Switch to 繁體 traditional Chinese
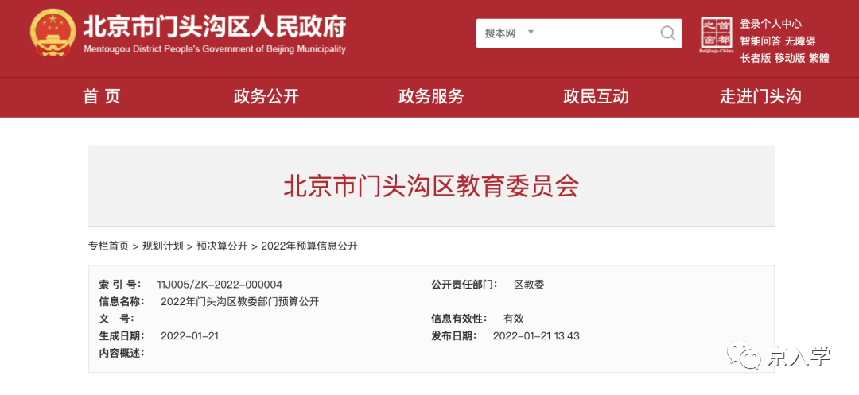The height and width of the screenshot is (395, 859). [x=819, y=58]
